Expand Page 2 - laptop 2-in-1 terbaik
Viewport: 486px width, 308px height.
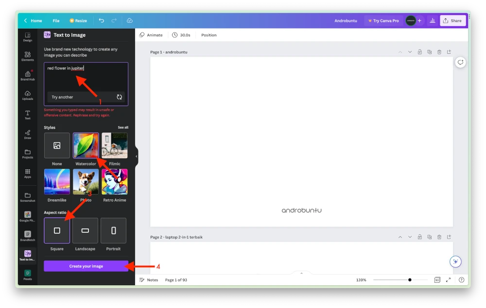click(410, 237)
